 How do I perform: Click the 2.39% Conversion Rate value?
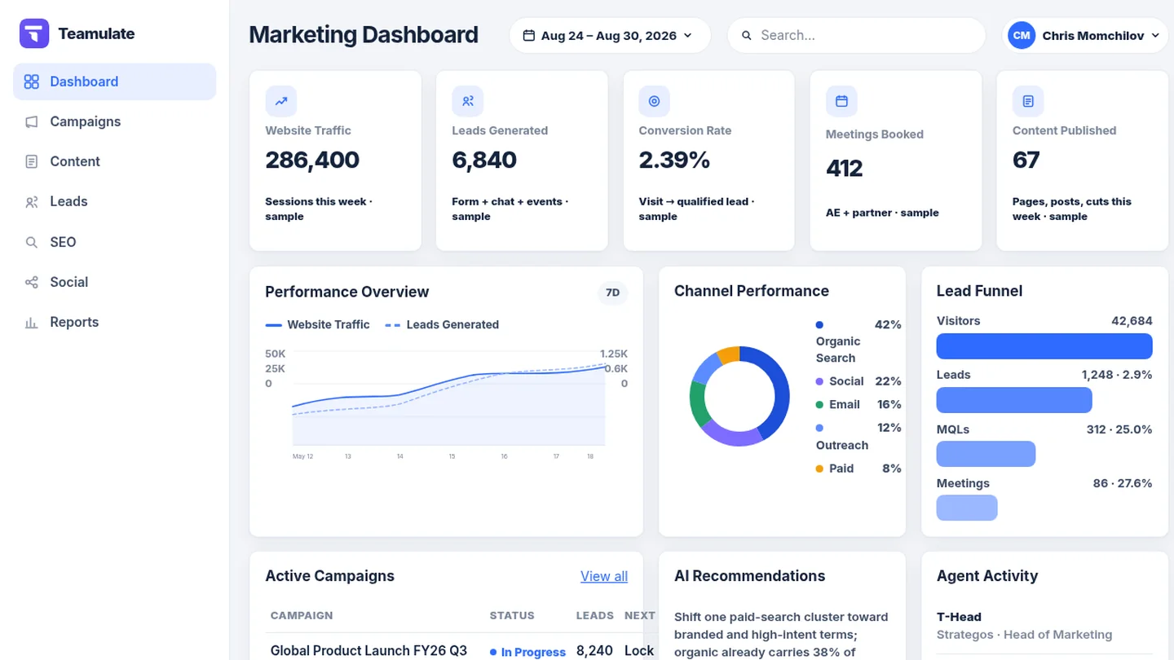[x=674, y=160]
